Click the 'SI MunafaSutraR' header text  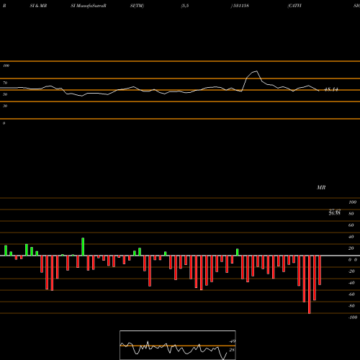click(89, 6)
